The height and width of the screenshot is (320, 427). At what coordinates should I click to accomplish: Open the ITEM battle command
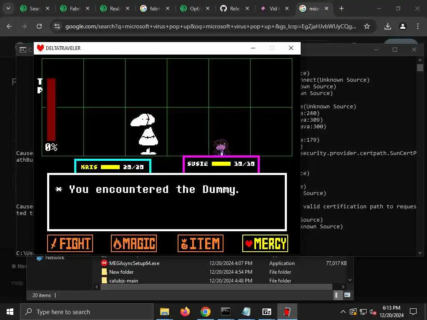(201, 243)
